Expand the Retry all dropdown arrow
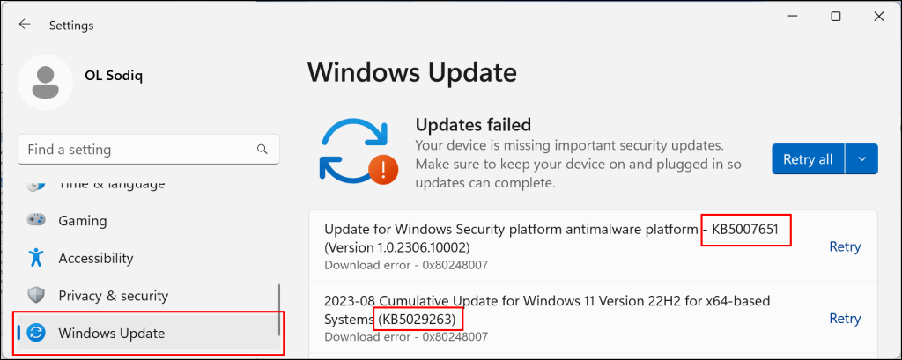 pos(861,159)
